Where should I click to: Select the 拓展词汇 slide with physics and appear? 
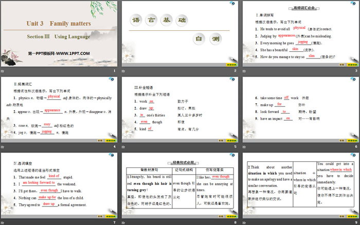[x=59, y=110]
